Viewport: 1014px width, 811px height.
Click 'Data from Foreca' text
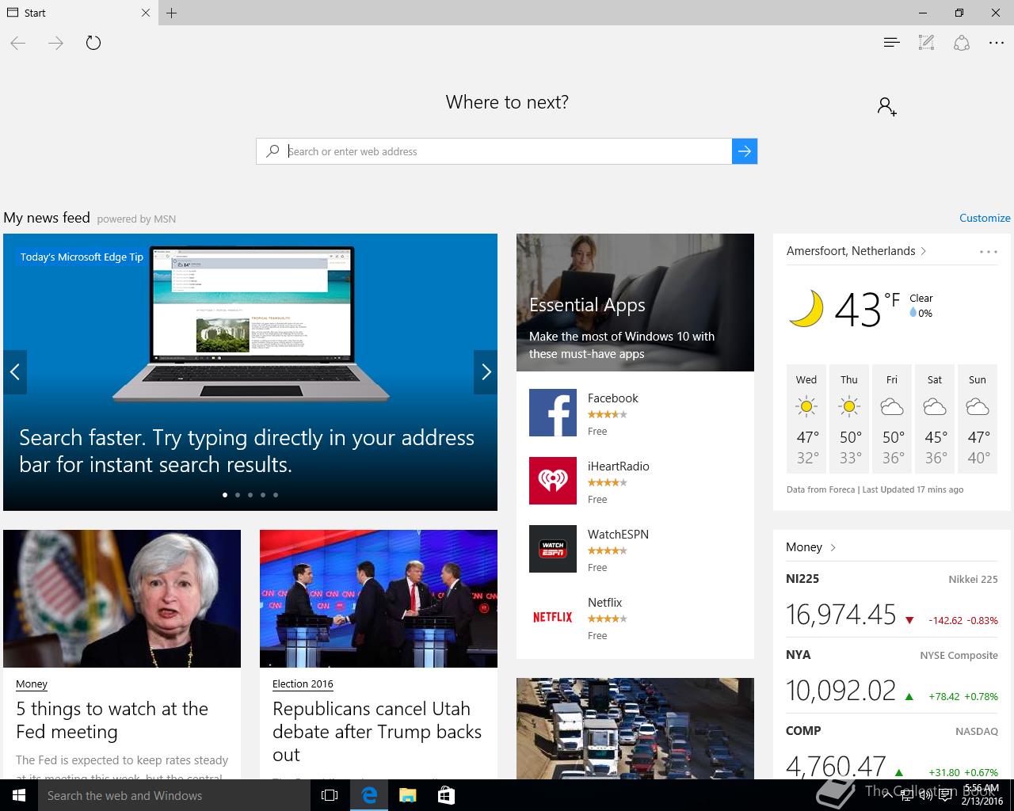821,489
